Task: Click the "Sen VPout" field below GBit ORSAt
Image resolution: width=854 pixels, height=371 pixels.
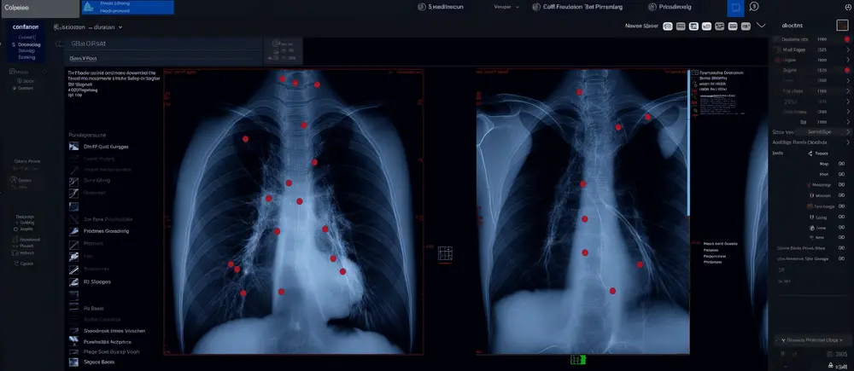Action: [x=163, y=58]
